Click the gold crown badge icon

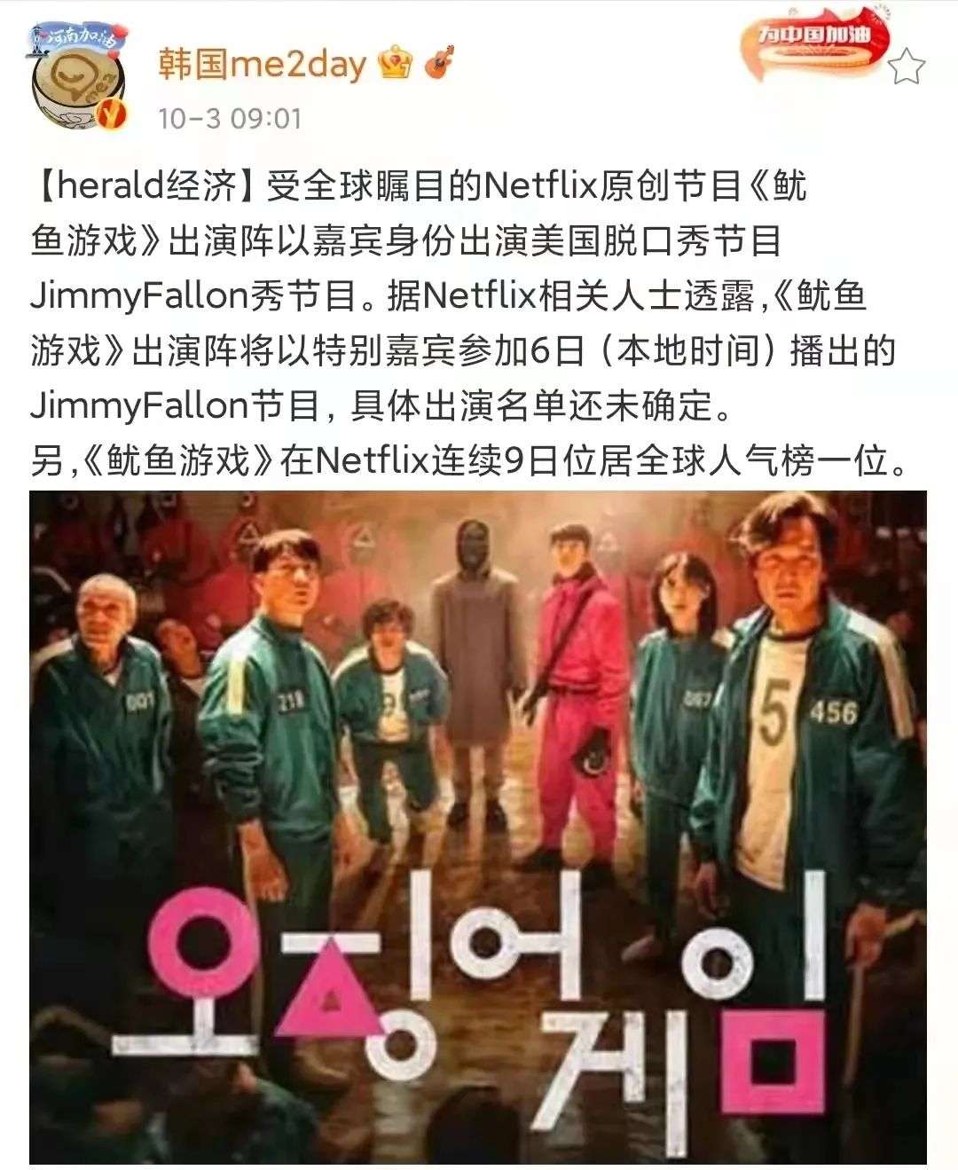point(394,64)
